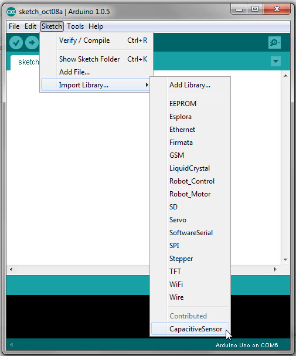Click the Arduino logo in title bar
The height and width of the screenshot is (356, 296).
11,12
